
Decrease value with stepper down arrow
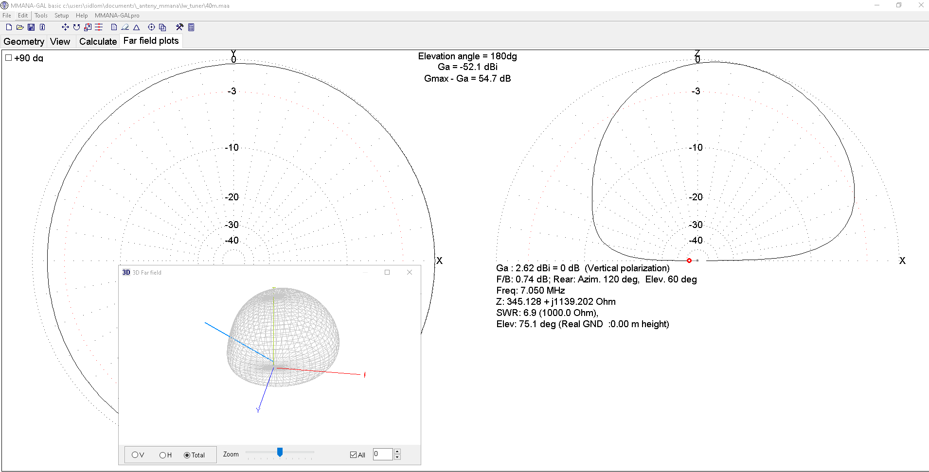click(397, 457)
